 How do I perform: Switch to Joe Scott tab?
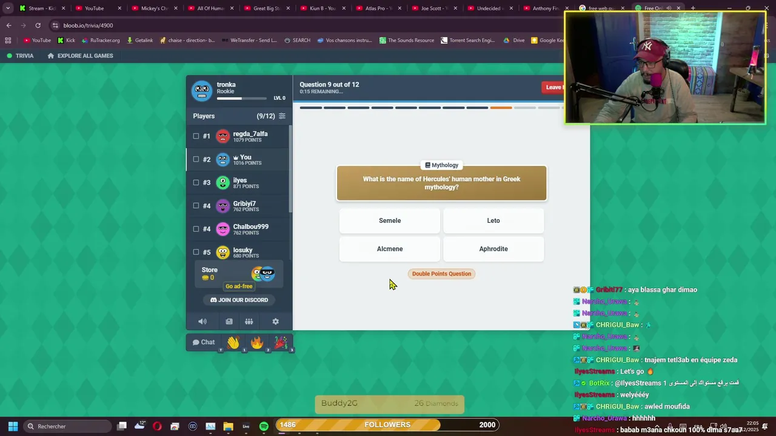[x=434, y=8]
